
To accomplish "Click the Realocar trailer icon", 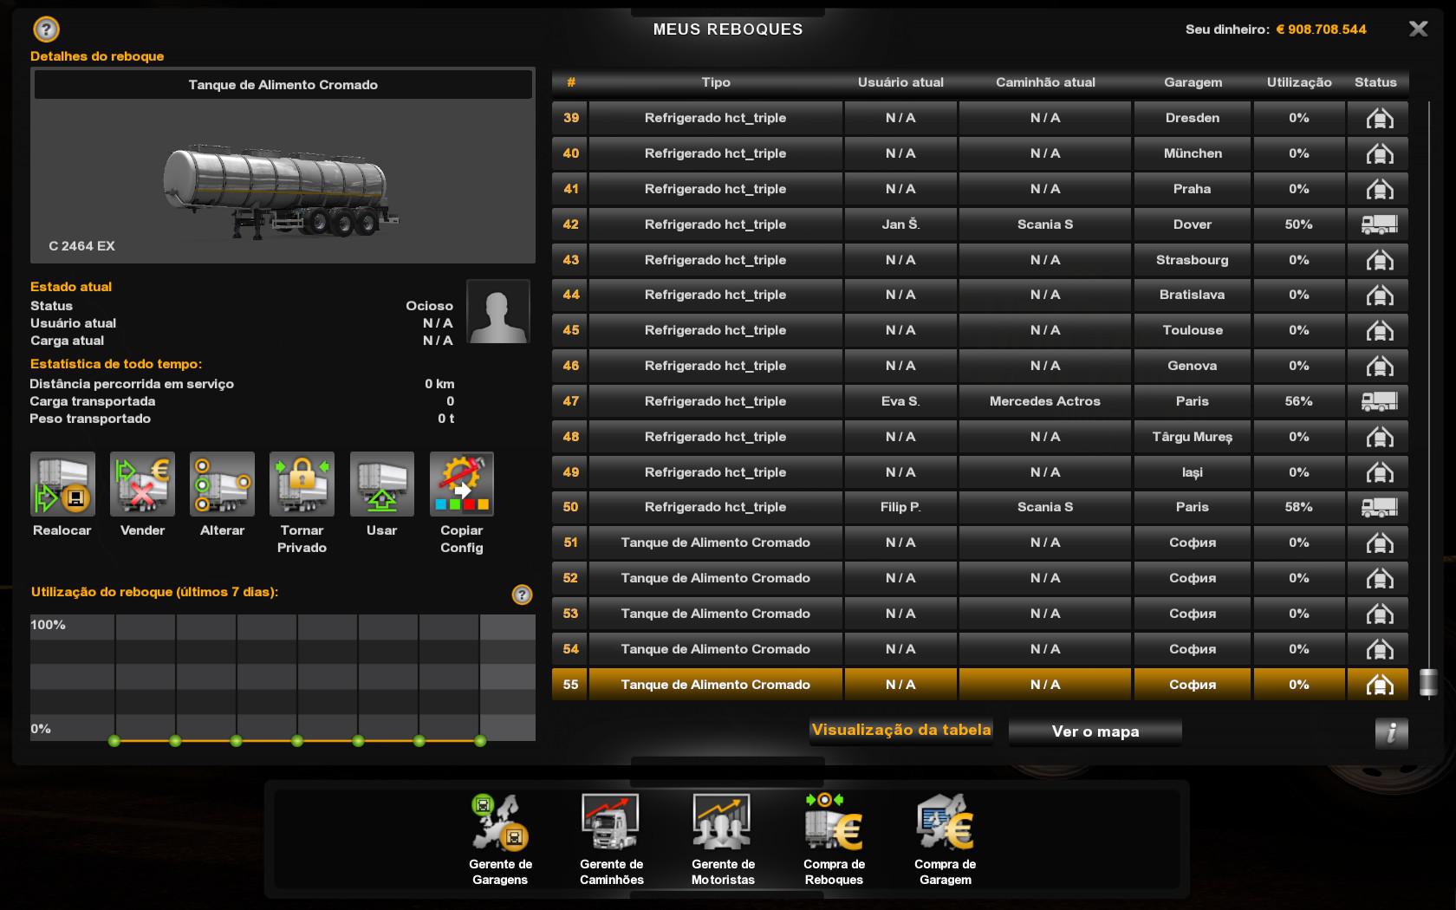I will pyautogui.click(x=62, y=484).
